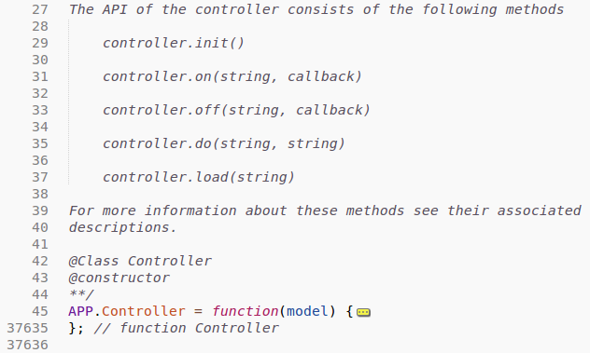Image resolution: width=590 pixels, height=353 pixels.
Task: Click the comment terminator **/ on line 44
Action: click(x=81, y=294)
